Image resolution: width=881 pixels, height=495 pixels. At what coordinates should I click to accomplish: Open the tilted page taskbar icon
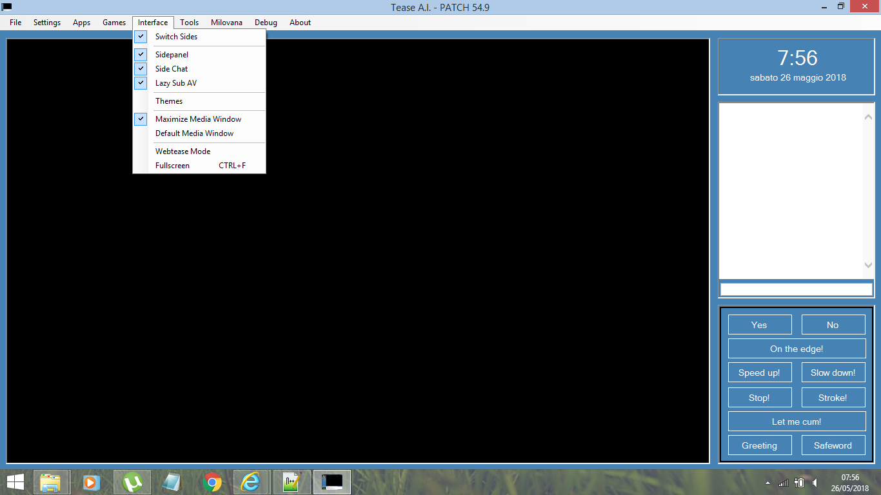[x=172, y=482]
